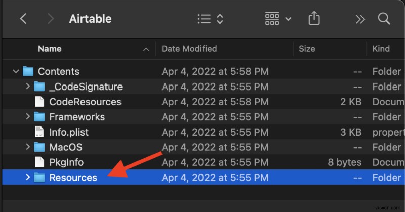
Task: Click the Back navigation arrow
Action: pyautogui.click(x=23, y=19)
